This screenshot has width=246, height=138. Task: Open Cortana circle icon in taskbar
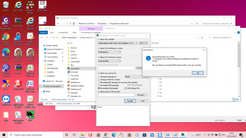tap(67, 135)
